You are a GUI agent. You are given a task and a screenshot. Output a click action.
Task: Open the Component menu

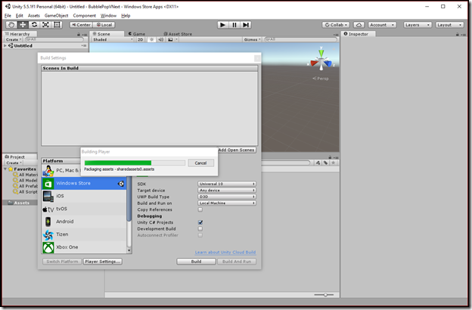pyautogui.click(x=84, y=16)
